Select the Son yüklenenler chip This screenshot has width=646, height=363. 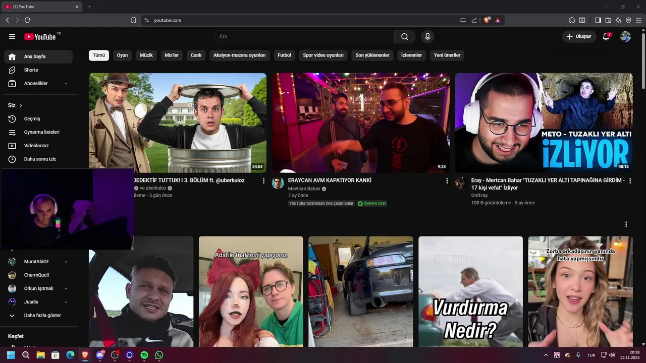[x=372, y=55]
